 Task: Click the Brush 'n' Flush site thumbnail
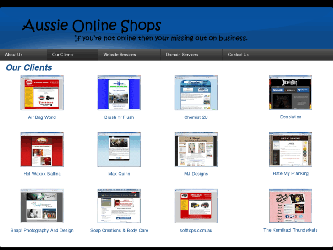[119, 93]
